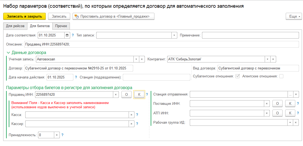Click Проставить договор в Главный_продажи
The width and height of the screenshot is (303, 146).
pos(113,16)
